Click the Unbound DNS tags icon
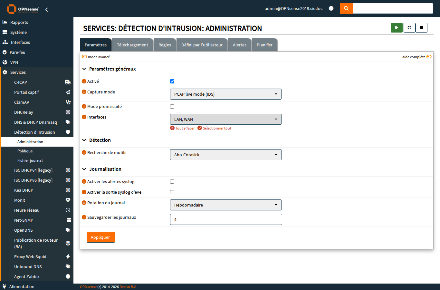 pos(68,266)
